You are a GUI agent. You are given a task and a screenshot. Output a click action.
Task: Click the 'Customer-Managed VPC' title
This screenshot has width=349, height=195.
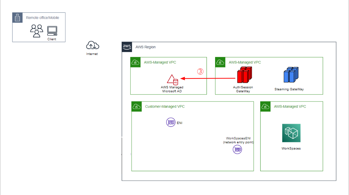(x=165, y=107)
